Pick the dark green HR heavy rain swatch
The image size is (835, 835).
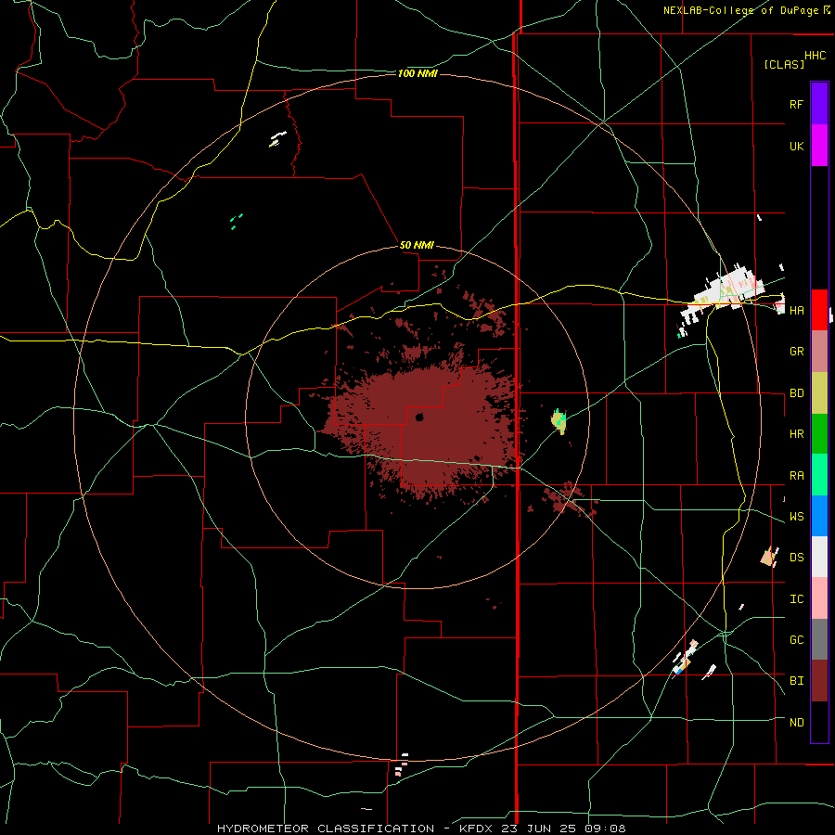coord(819,434)
